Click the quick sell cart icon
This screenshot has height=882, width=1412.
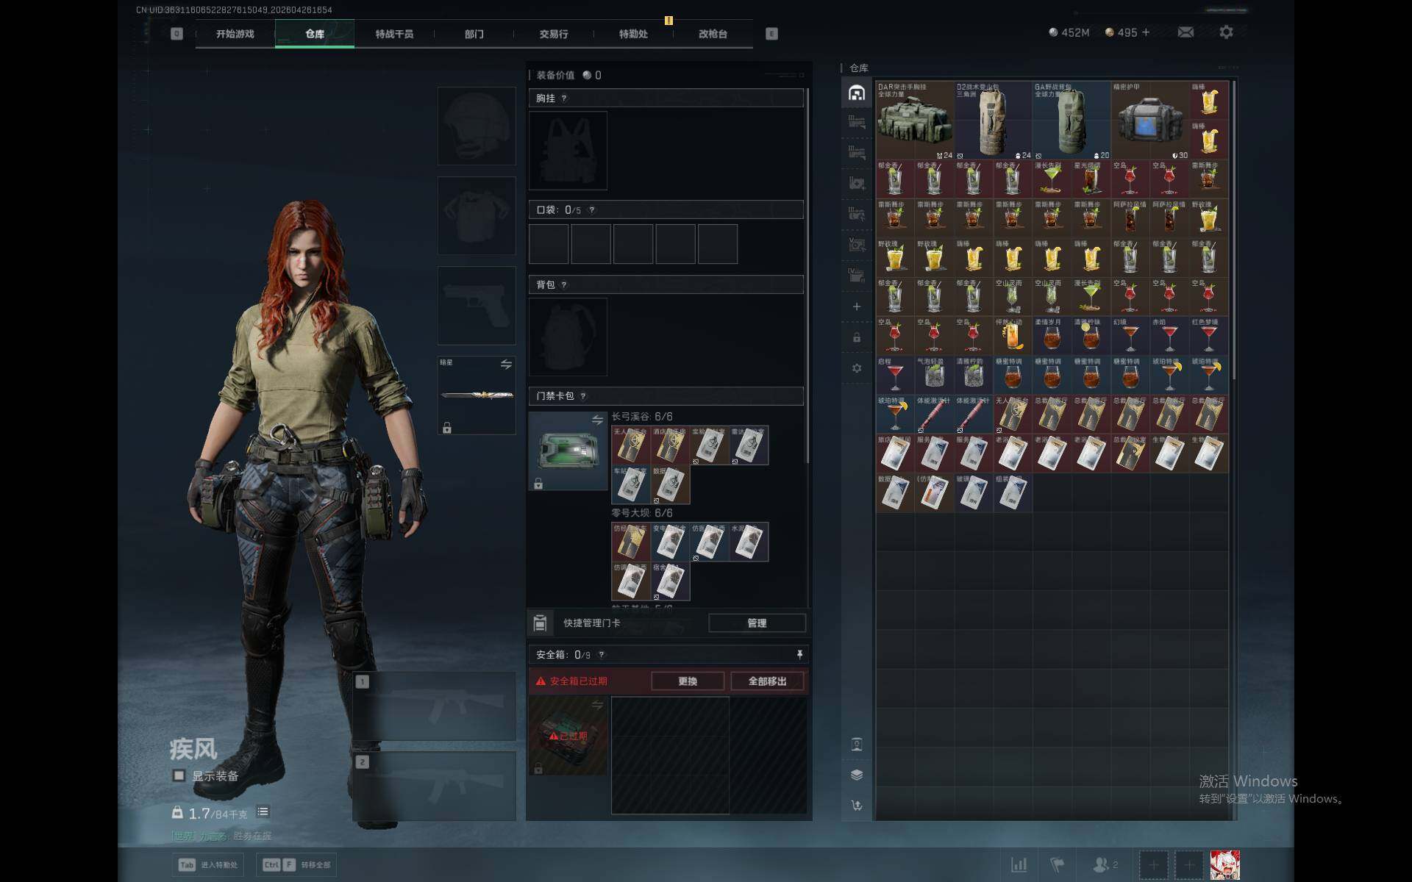pos(857,806)
